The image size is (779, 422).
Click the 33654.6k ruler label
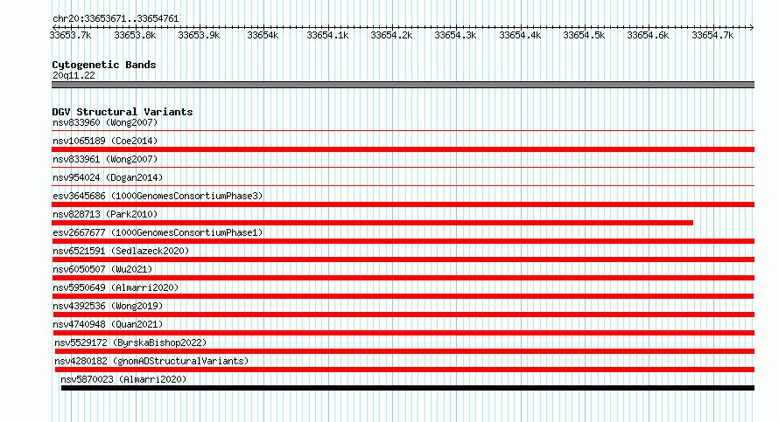click(x=648, y=35)
